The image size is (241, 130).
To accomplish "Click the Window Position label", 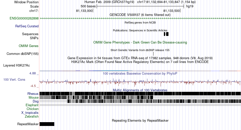I will (26, 2).
